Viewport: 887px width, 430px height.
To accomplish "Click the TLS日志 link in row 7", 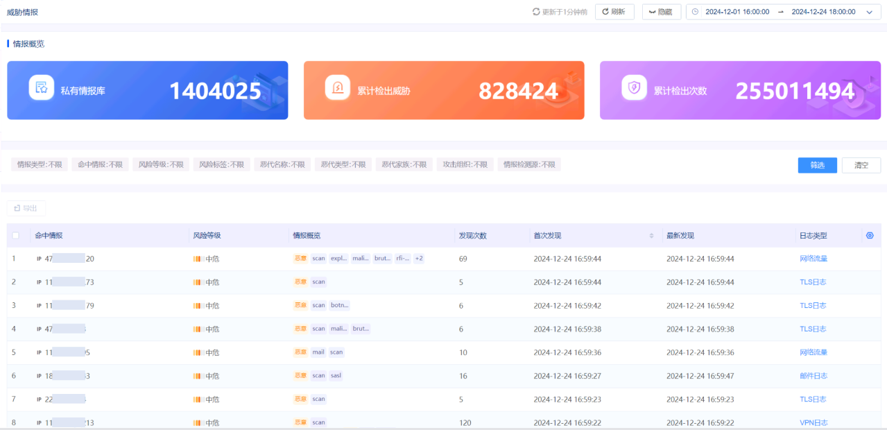I will (x=813, y=399).
